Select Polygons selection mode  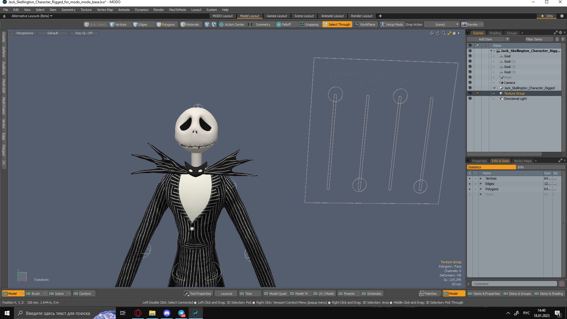click(x=165, y=25)
